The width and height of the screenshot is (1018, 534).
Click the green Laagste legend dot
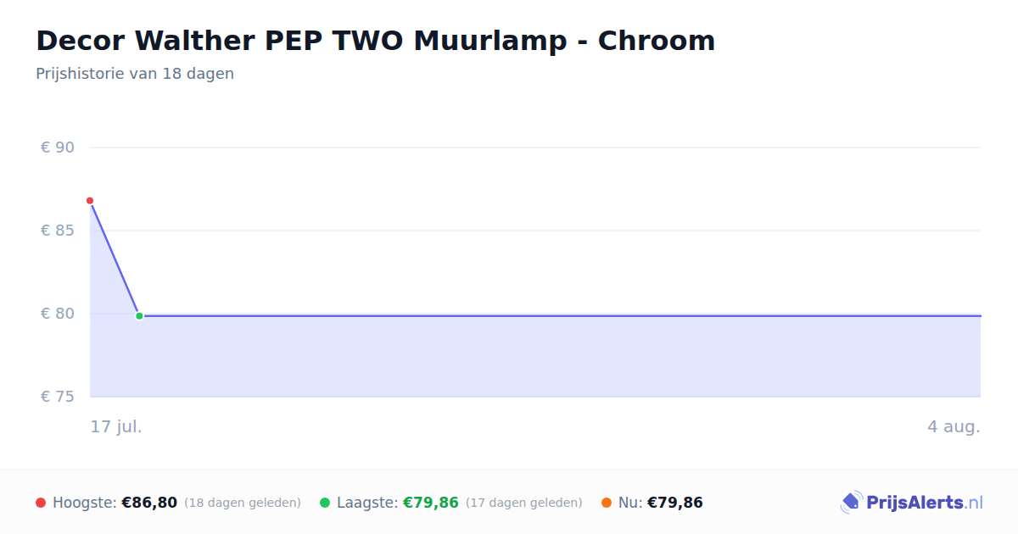[325, 503]
